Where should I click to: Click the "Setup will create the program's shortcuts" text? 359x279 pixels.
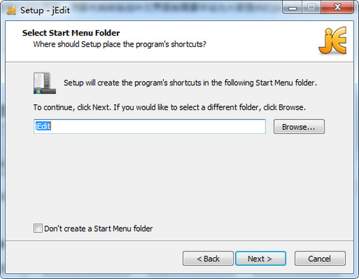pos(190,83)
